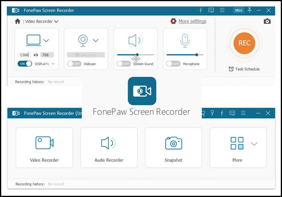The image size is (282, 197).
Task: Click the webcam icon
Action: 83,40
